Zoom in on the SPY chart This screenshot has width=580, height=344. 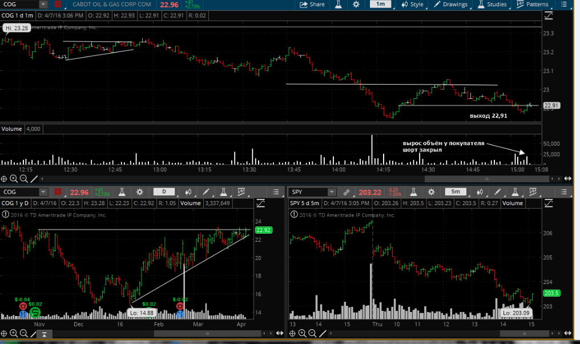pos(302,333)
